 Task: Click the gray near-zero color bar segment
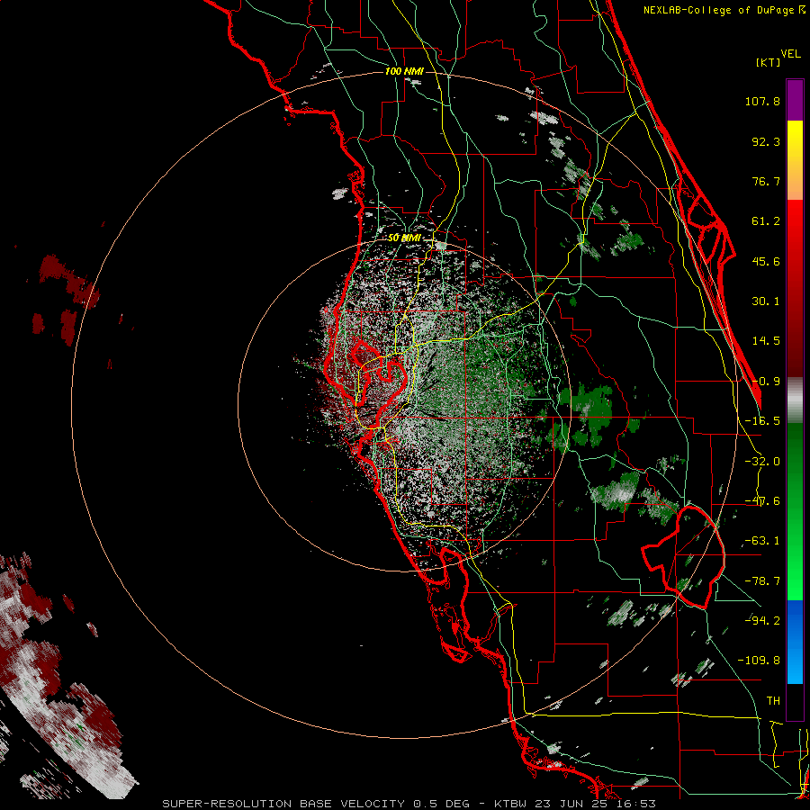click(795, 400)
